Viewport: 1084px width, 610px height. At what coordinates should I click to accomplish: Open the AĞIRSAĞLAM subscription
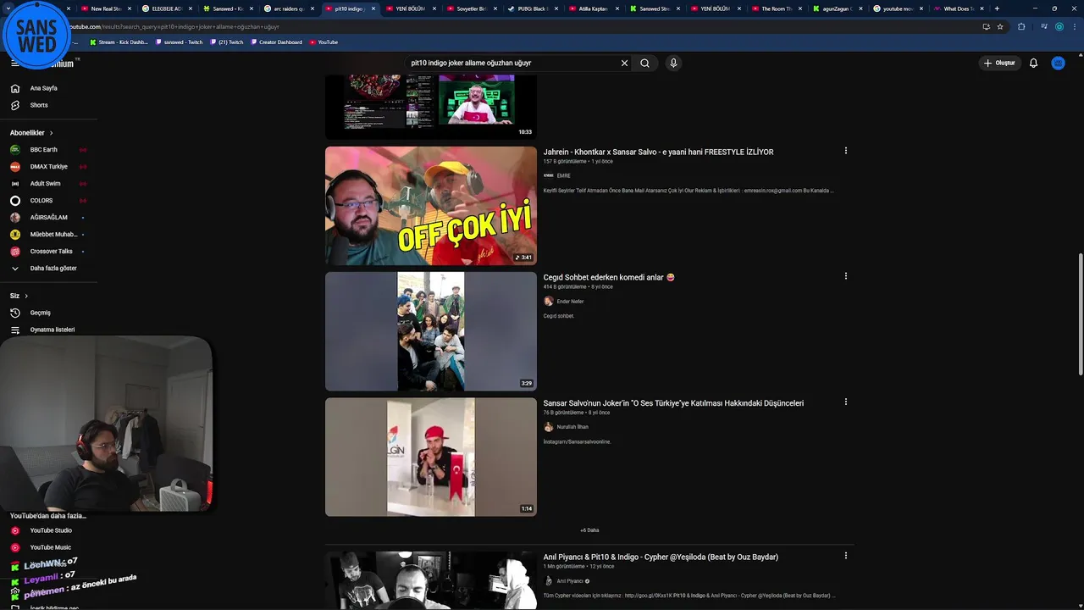coord(48,217)
